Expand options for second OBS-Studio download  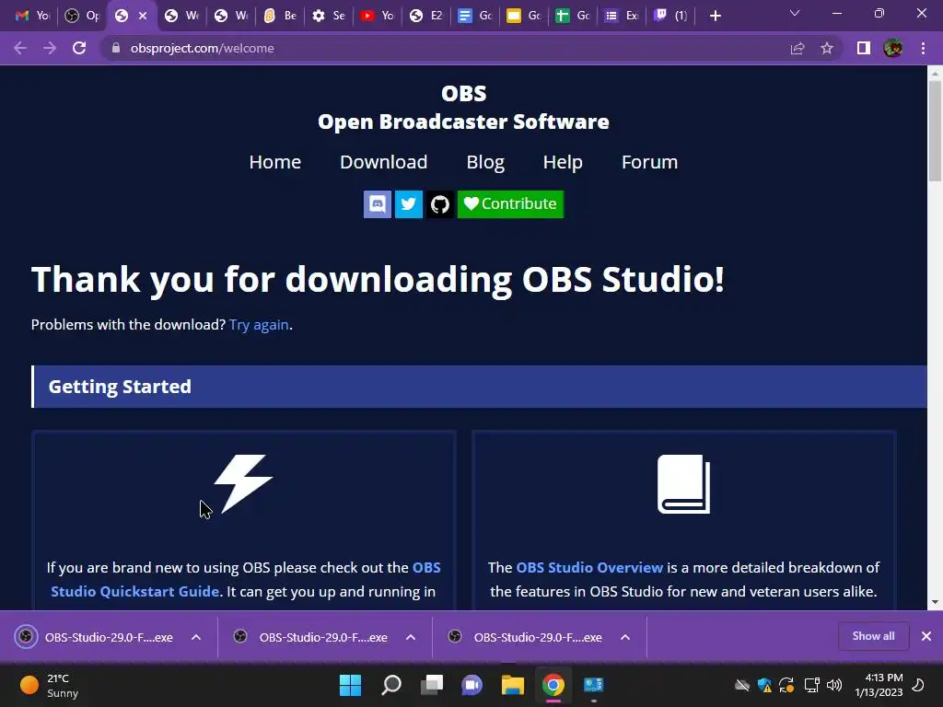click(x=411, y=637)
